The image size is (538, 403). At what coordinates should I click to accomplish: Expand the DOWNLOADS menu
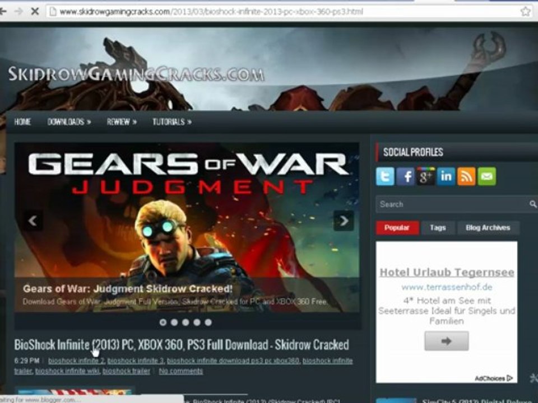pos(69,121)
